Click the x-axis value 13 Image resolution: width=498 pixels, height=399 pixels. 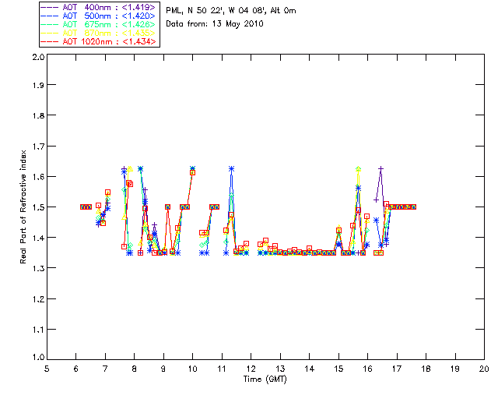pyautogui.click(x=280, y=369)
